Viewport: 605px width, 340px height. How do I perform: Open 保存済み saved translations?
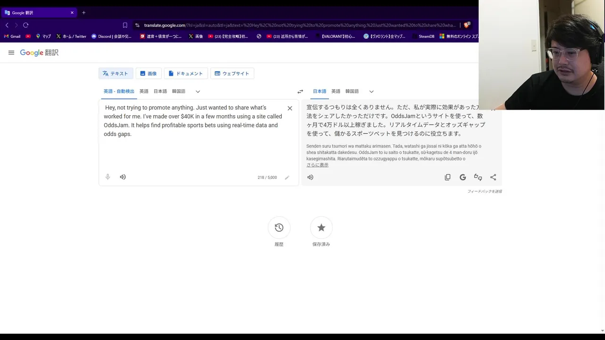click(321, 228)
